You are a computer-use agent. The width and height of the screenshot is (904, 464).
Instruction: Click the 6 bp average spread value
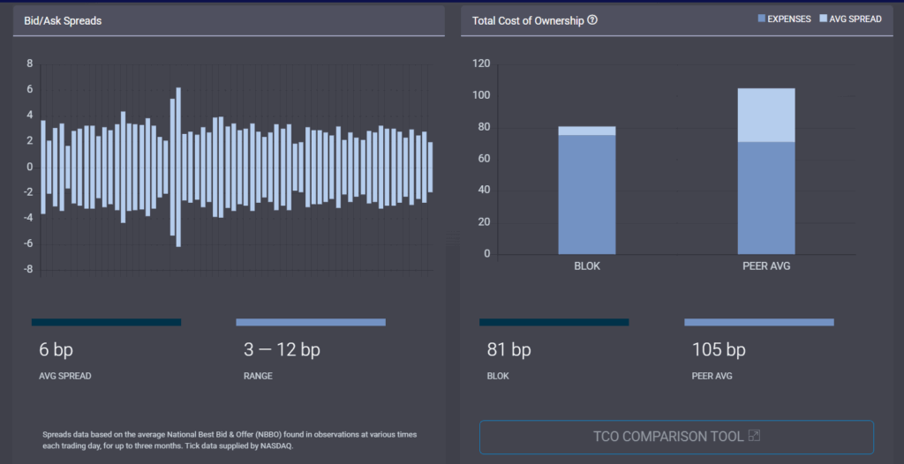click(x=56, y=349)
